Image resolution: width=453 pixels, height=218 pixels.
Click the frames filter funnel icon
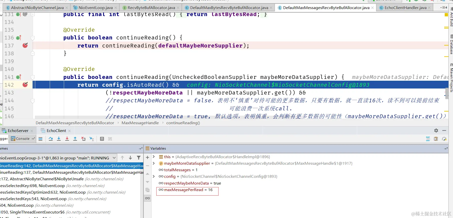[139, 158]
